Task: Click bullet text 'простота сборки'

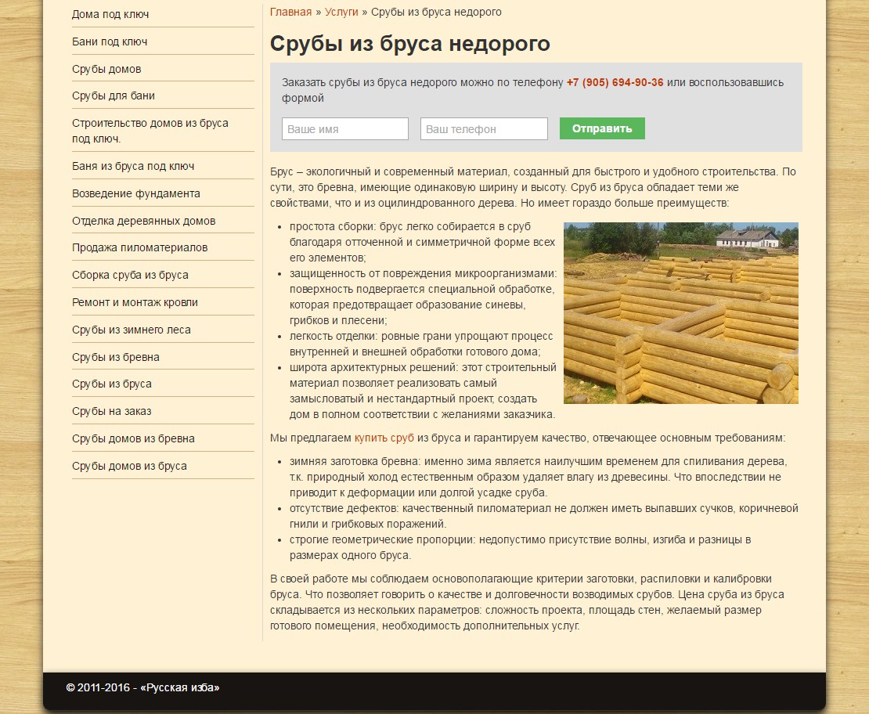Action: [x=330, y=227]
